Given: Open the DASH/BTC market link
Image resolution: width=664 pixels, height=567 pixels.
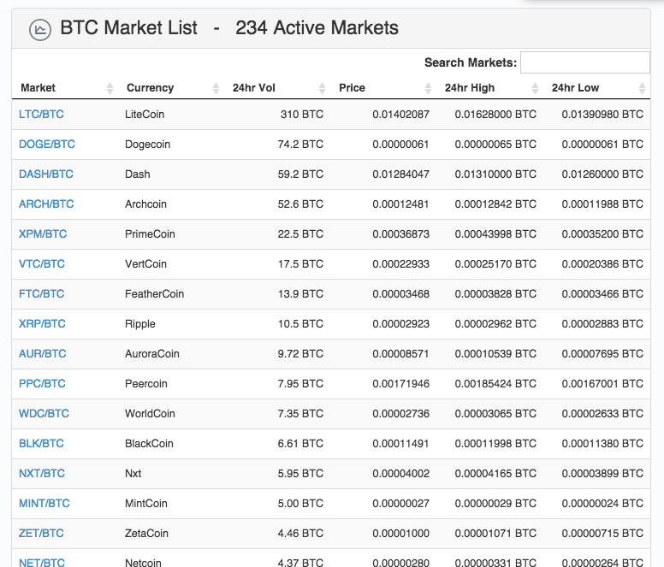Looking at the screenshot, I should pyautogui.click(x=45, y=174).
